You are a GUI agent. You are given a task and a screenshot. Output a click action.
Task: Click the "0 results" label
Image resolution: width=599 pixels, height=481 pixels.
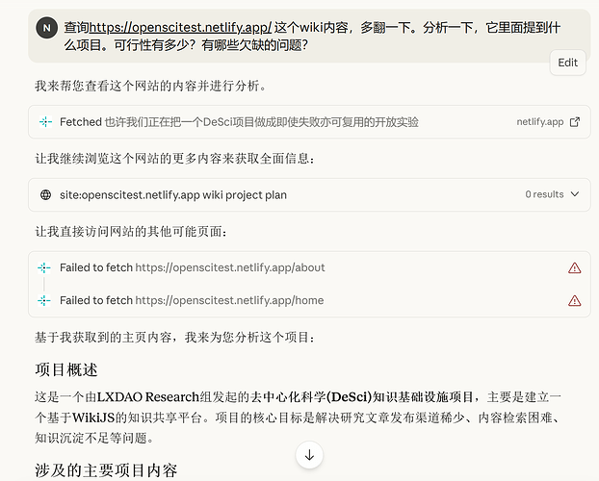[544, 194]
